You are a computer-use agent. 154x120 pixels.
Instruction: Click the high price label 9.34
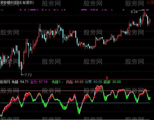tap(134, 12)
